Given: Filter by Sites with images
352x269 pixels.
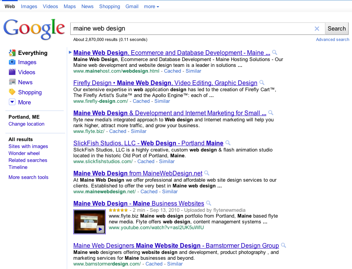Looking at the screenshot, I should coord(28,146).
